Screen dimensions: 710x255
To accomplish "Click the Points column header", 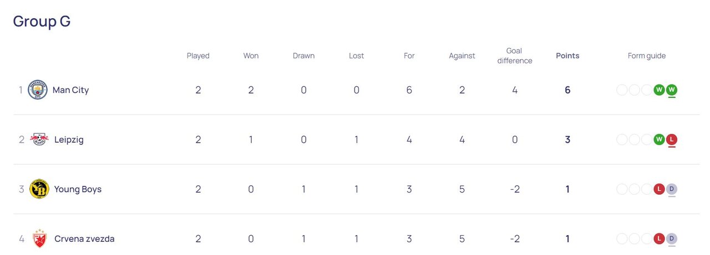I will click(567, 56).
